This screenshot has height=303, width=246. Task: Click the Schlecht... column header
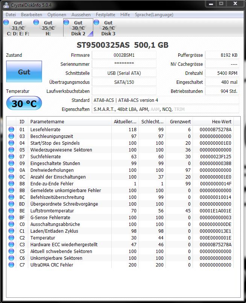click(x=152, y=121)
